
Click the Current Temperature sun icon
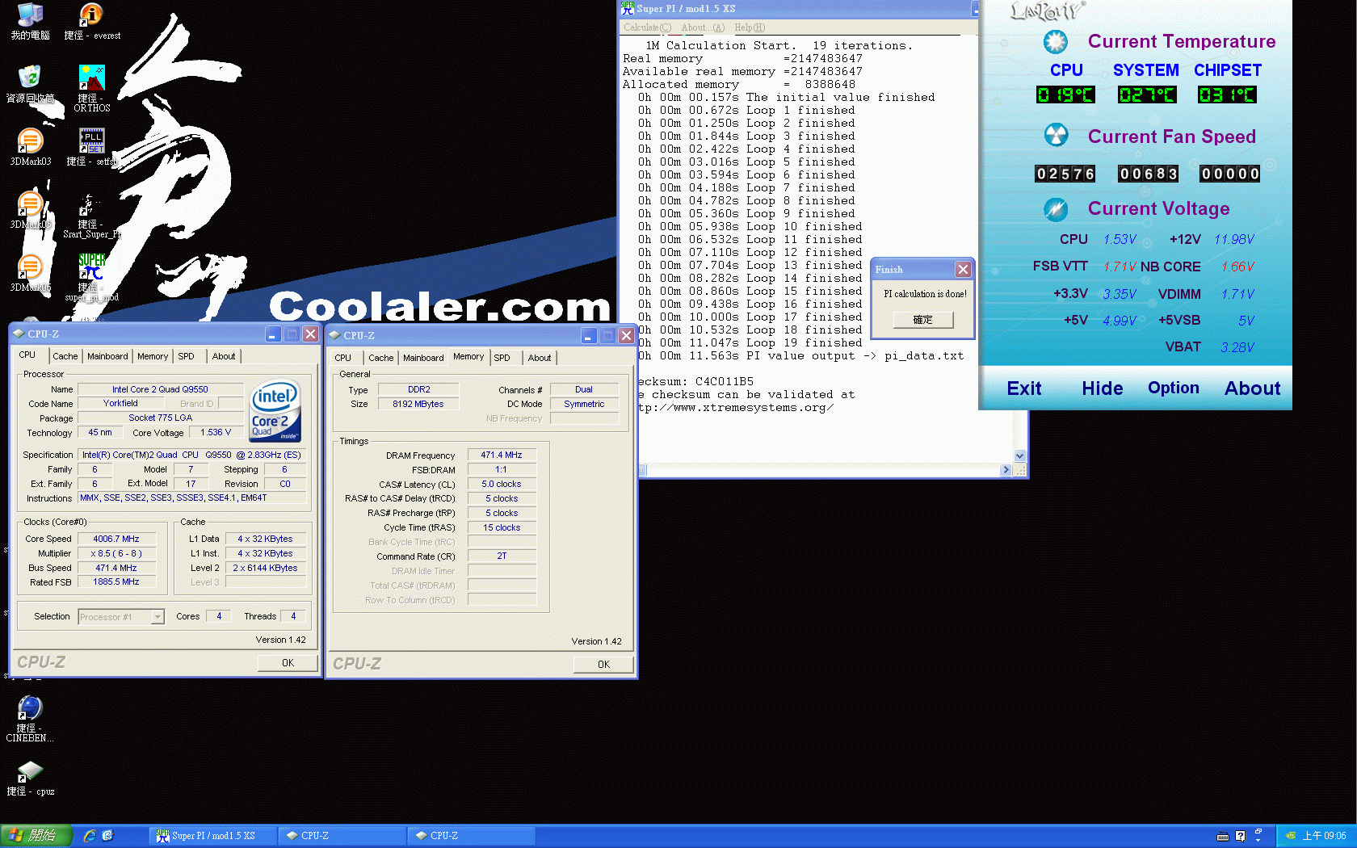(x=1055, y=41)
